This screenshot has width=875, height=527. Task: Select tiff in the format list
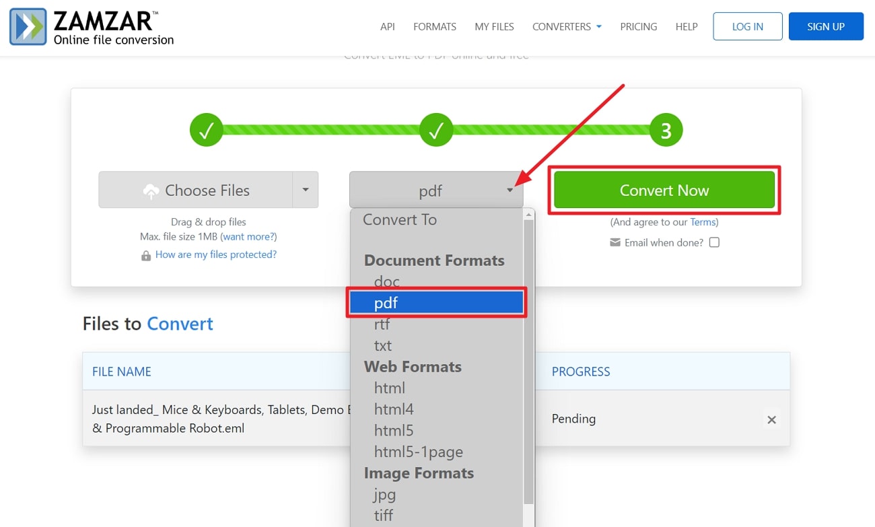(x=384, y=516)
